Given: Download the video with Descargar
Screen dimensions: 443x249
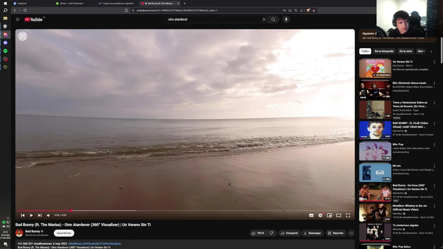Looking at the screenshot, I should point(313,233).
